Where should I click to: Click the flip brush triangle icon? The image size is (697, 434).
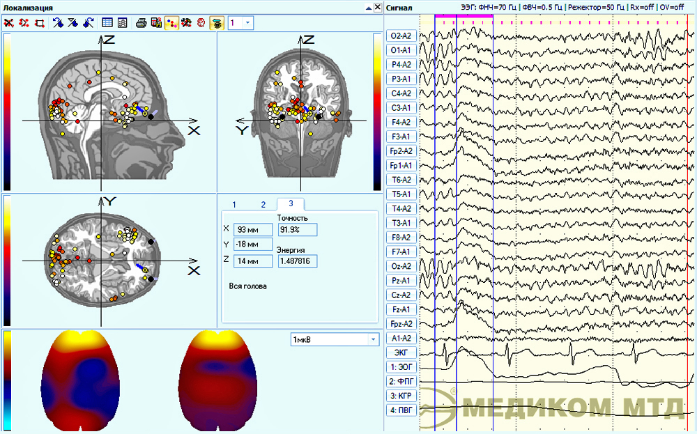[73, 23]
